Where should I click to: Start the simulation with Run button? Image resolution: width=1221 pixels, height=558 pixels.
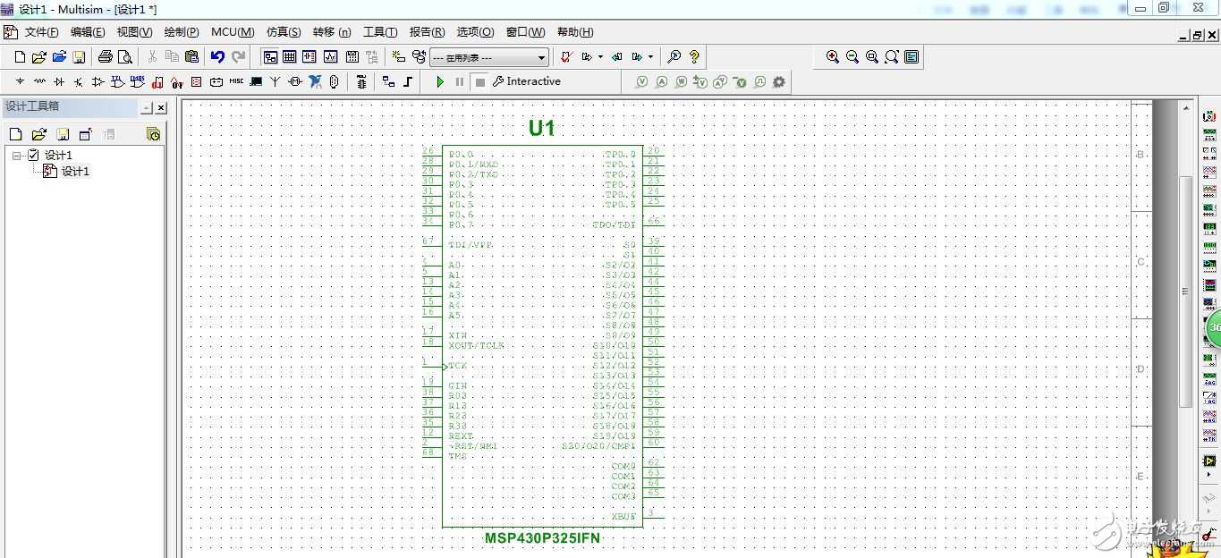tap(440, 81)
